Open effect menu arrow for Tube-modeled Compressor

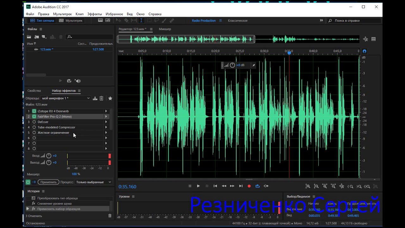click(106, 127)
